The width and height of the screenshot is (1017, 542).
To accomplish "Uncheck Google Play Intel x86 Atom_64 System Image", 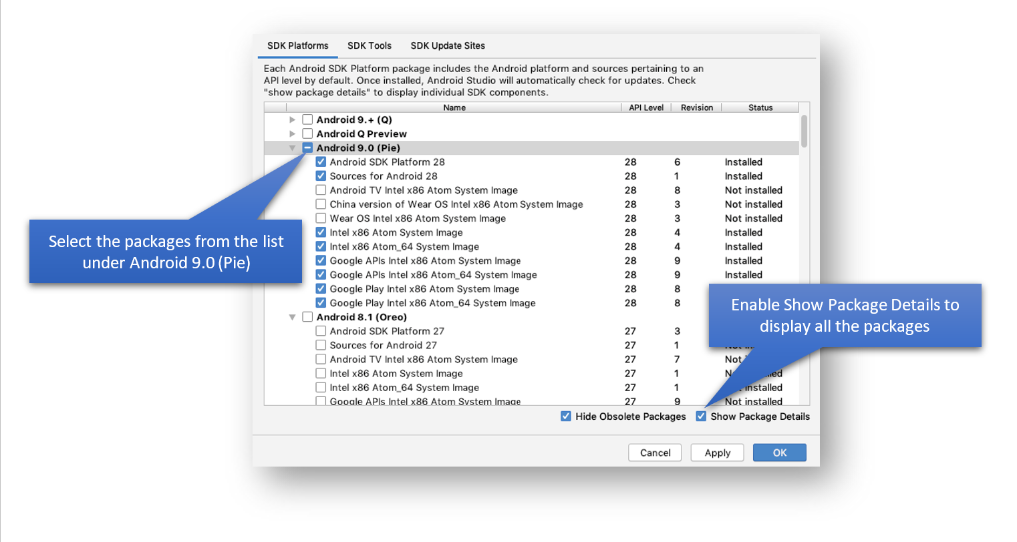I will tap(321, 303).
